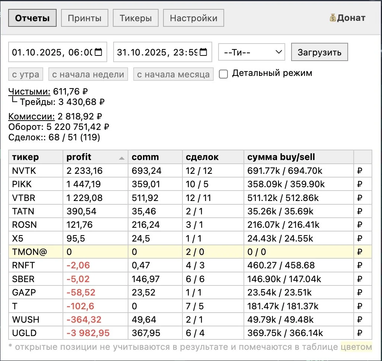382x361 pixels.
Task: Open the Принты tab
Action: (x=85, y=18)
